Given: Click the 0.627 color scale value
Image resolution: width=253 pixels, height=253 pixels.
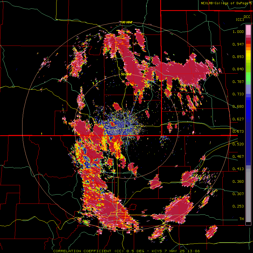Looking at the screenshot, I should click(238, 119).
